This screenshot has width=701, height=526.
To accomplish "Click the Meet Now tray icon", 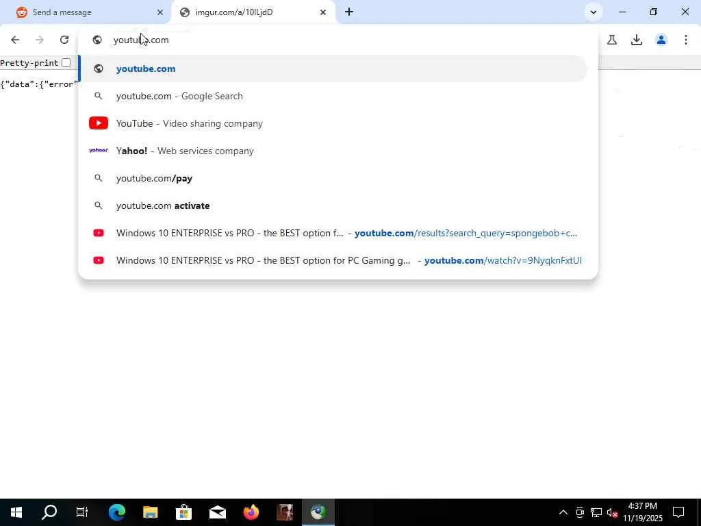I will point(580,512).
